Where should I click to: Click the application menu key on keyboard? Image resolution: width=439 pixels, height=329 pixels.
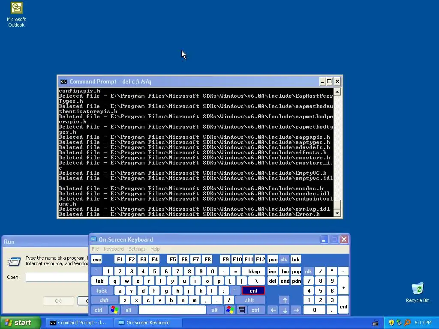[x=242, y=310]
